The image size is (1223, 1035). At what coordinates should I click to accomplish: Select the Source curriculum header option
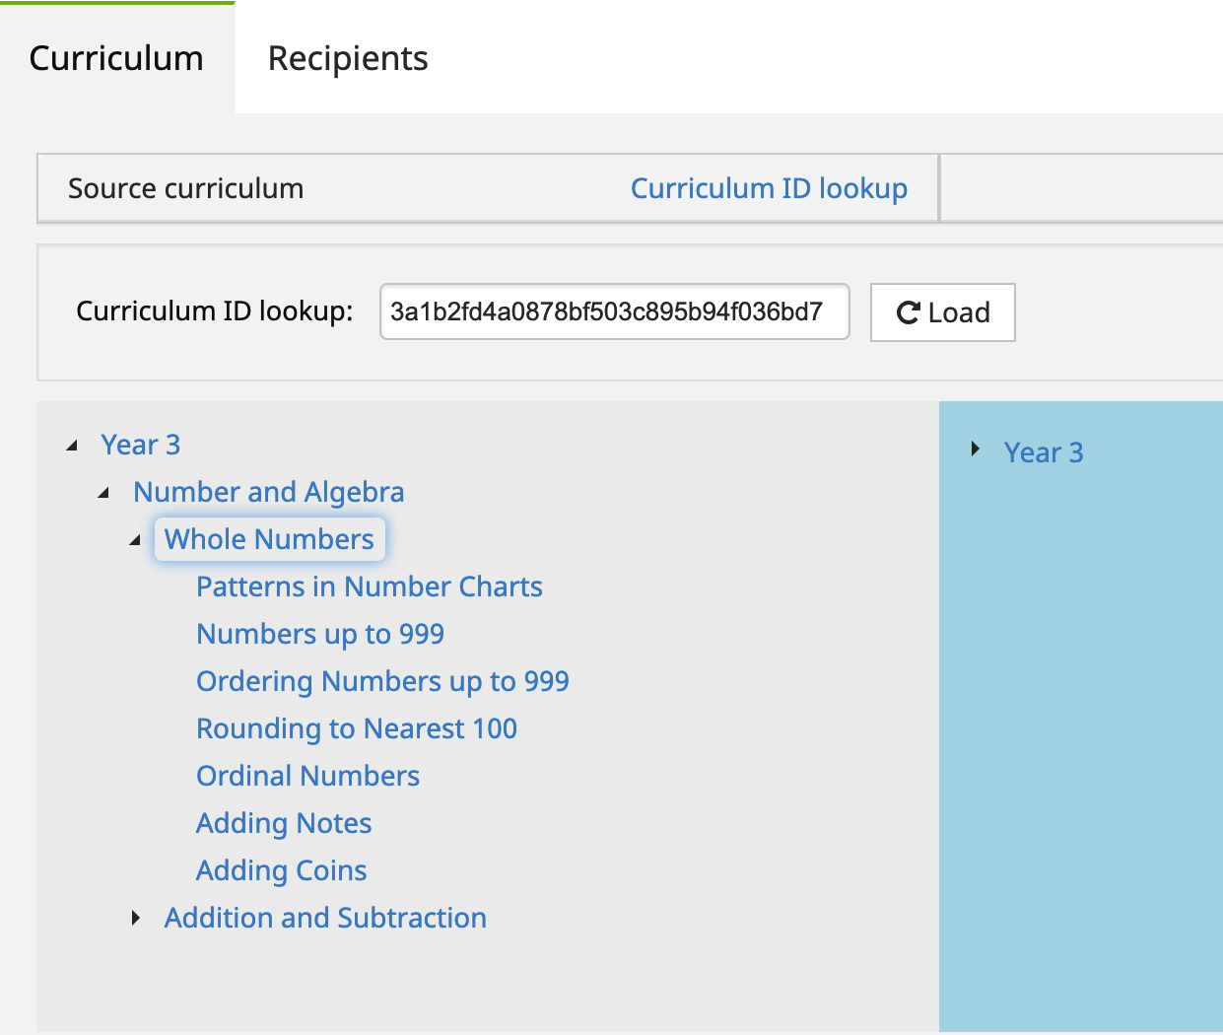[185, 188]
